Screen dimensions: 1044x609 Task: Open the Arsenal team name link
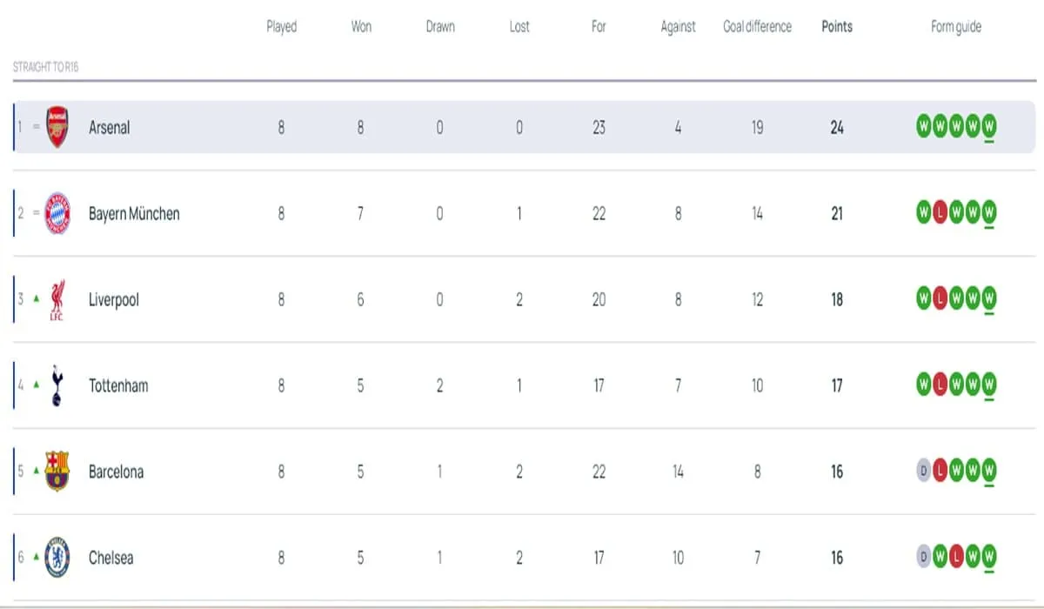point(110,127)
